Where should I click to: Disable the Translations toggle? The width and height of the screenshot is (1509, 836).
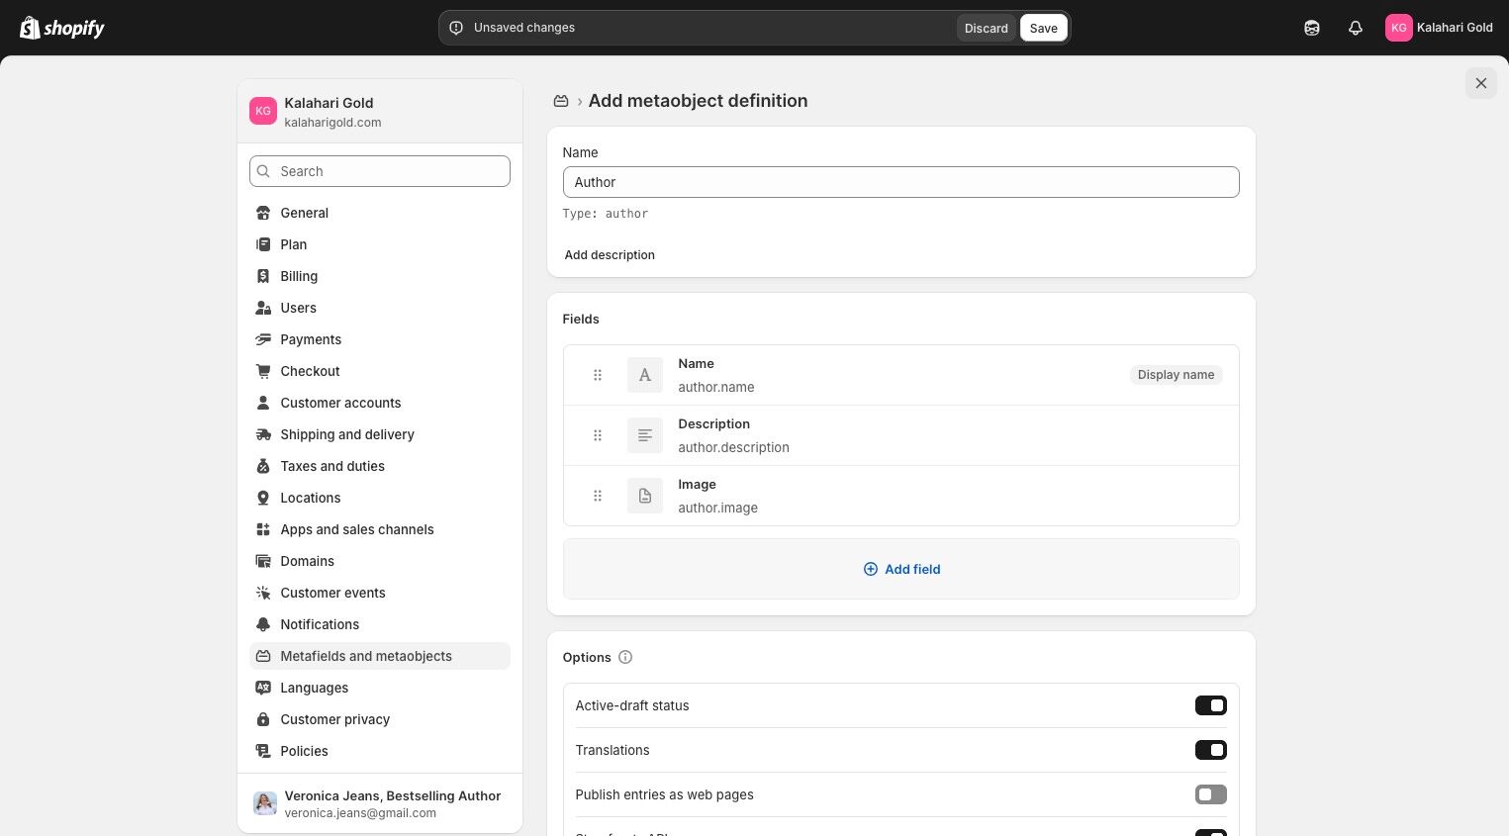tap(1210, 750)
